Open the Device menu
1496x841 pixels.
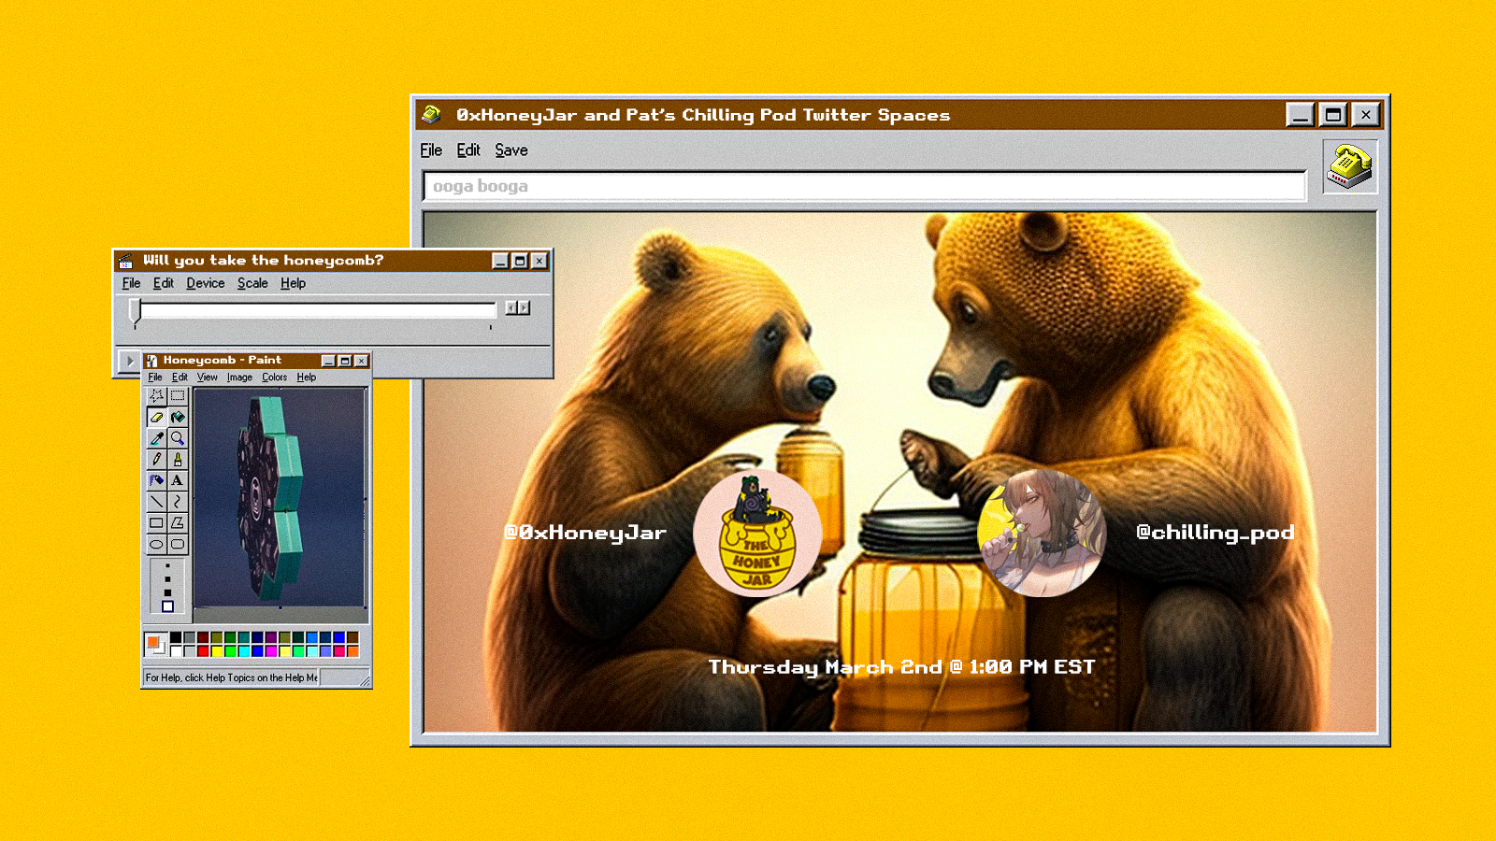point(206,283)
